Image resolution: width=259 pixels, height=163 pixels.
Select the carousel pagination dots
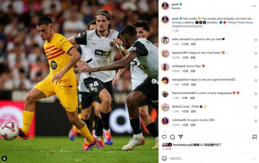click(x=78, y=160)
